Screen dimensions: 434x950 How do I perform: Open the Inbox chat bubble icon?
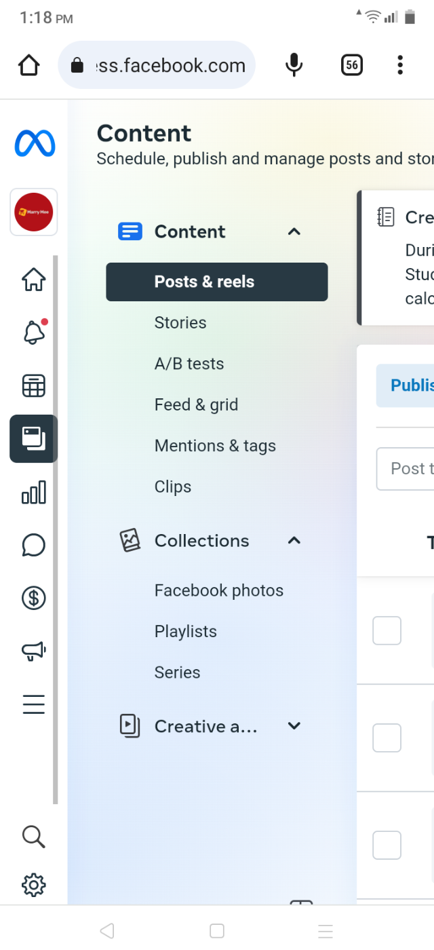[x=33, y=545]
